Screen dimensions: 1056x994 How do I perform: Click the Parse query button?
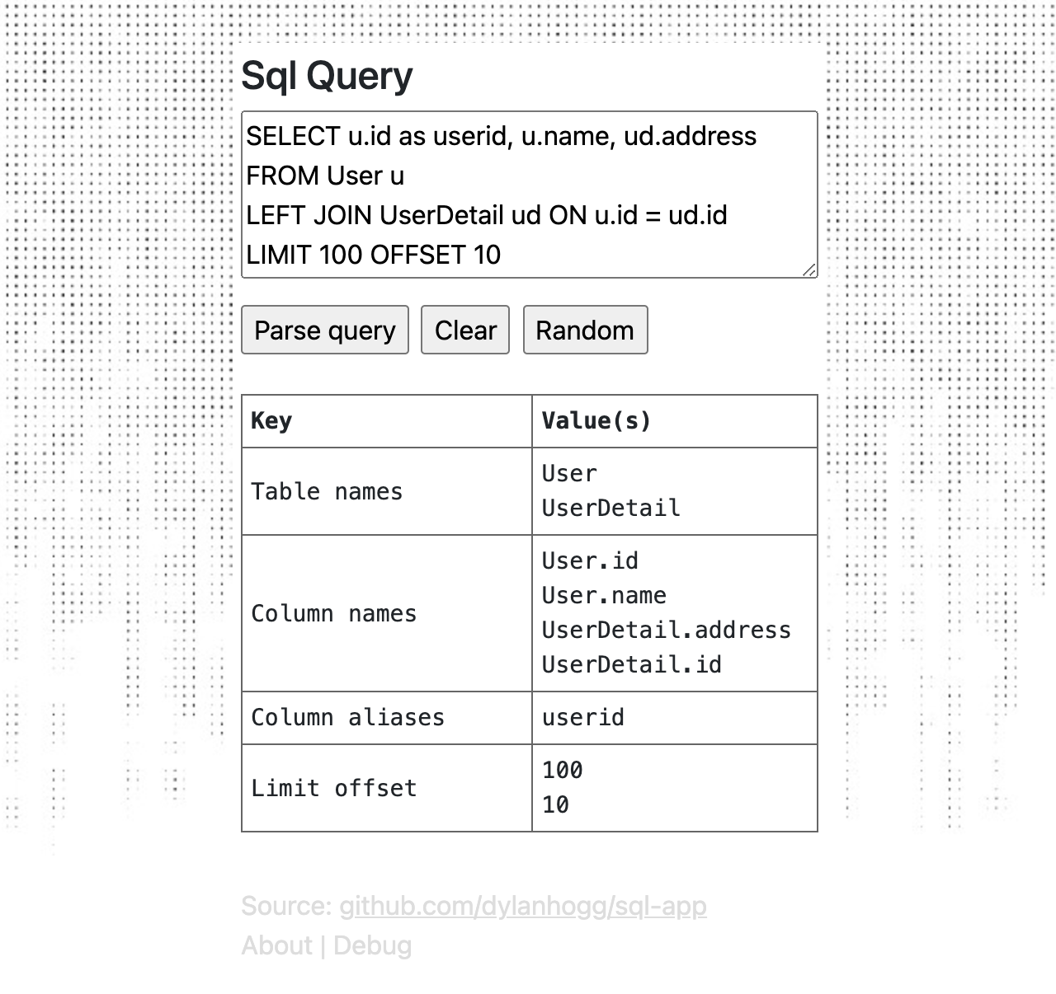325,330
